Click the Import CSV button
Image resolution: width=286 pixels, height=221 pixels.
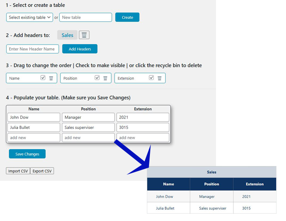[x=18, y=171]
